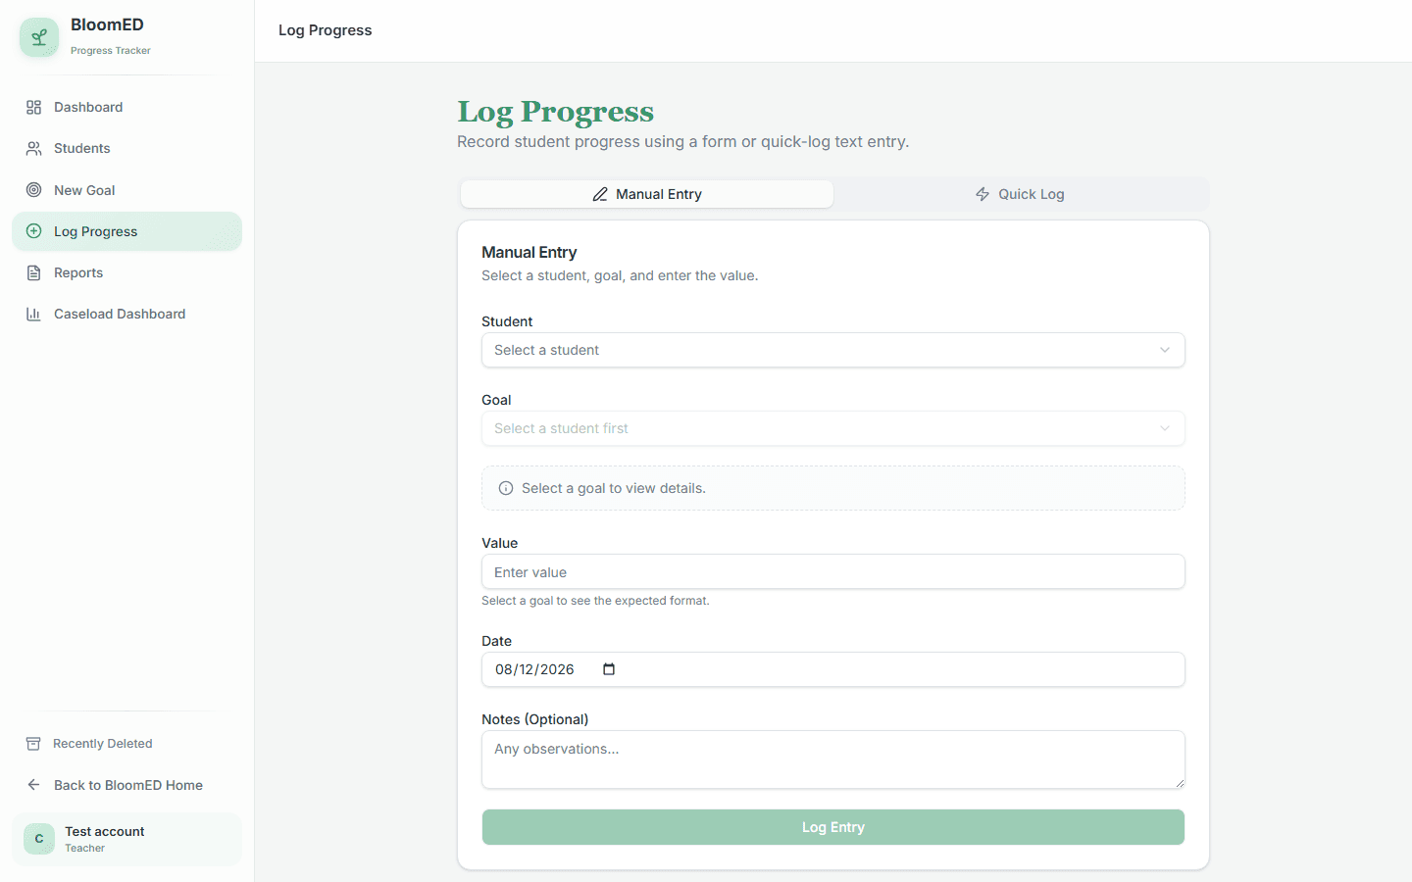Screen dimensions: 1412x882
Task: Switch to the Manual Entry tab
Action: click(x=647, y=194)
